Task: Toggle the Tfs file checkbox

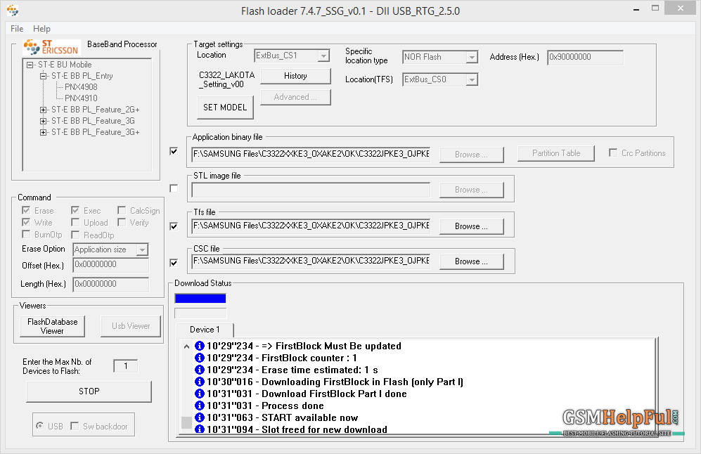Action: pyautogui.click(x=174, y=226)
